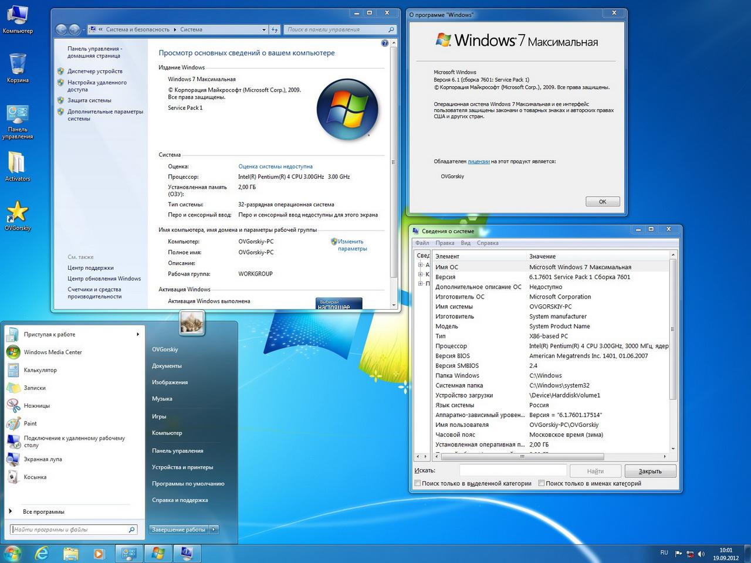
Task: Expand the Приступая к работе submenu arrow
Action: click(x=138, y=334)
